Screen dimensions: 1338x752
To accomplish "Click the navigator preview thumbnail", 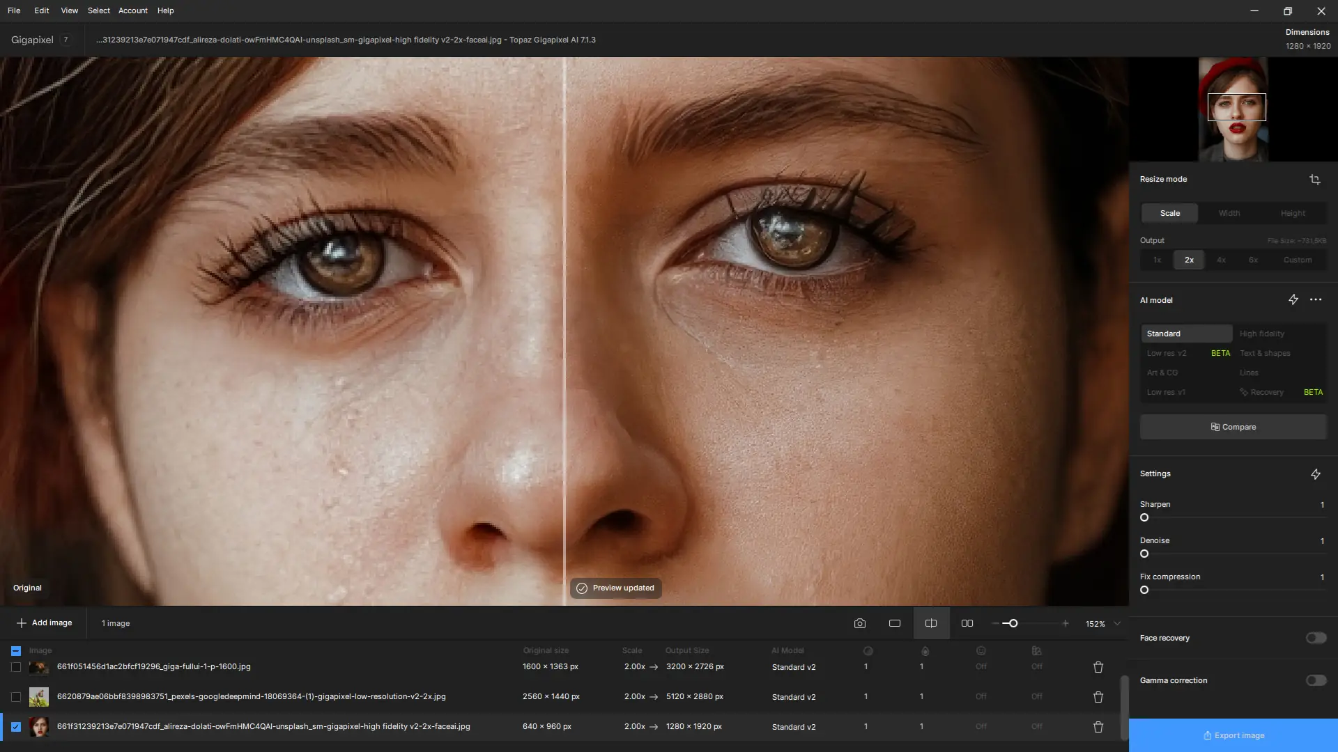I will [1233, 109].
